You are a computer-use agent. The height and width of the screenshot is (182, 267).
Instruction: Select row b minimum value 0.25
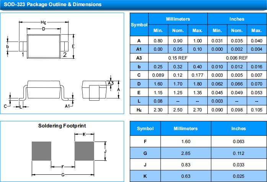point(158,67)
